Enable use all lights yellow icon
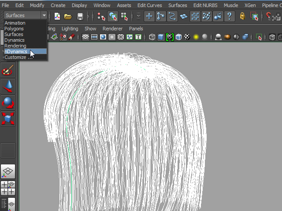The height and width of the screenshot is (211, 282). click(196, 37)
